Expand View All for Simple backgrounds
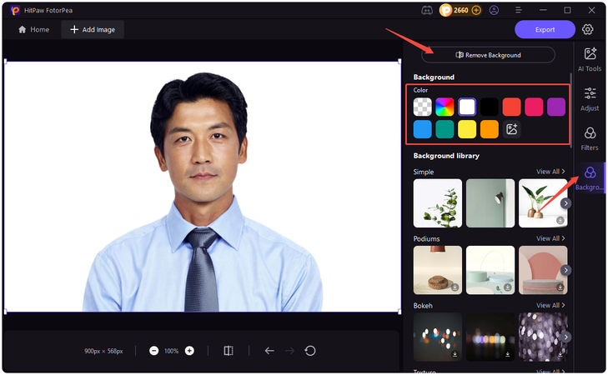 (551, 172)
